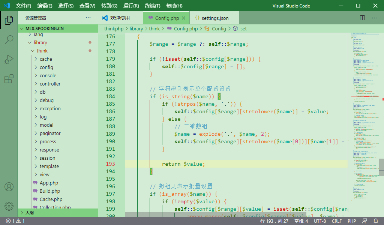This screenshot has width=384, height=225.
Task: Collapse the library folder
Action: pos(58,43)
